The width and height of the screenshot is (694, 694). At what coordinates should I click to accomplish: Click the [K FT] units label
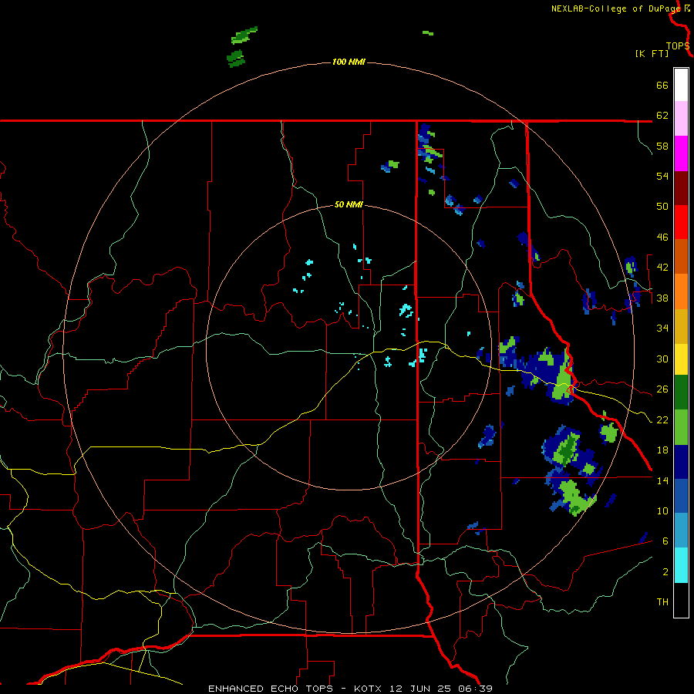coord(652,53)
